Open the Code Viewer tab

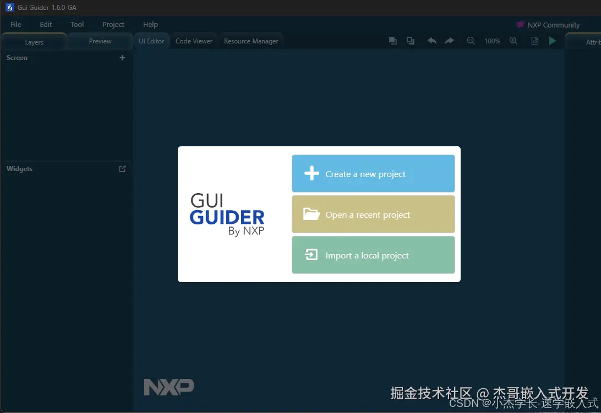coord(194,41)
